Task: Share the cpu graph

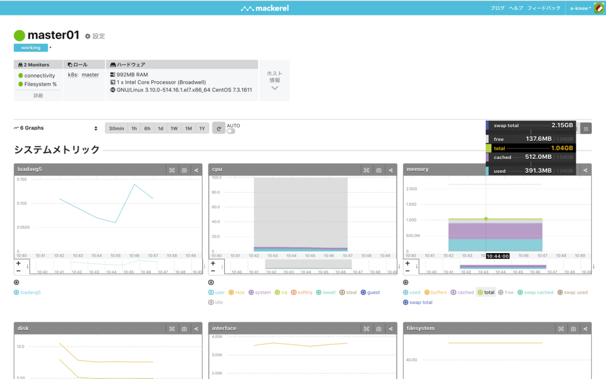Action: [x=391, y=170]
